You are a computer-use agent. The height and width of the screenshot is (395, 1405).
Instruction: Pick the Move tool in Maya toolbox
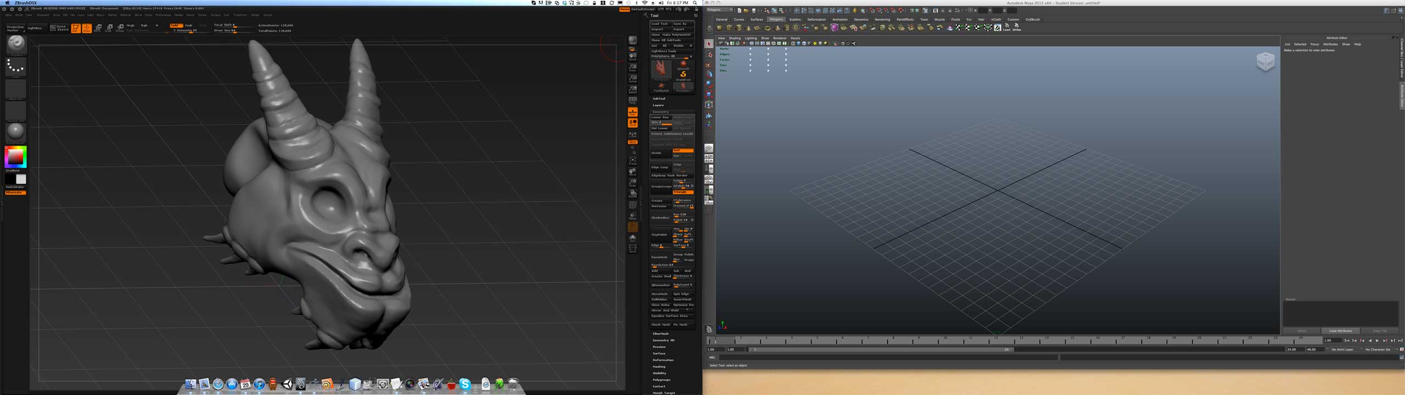[x=709, y=74]
